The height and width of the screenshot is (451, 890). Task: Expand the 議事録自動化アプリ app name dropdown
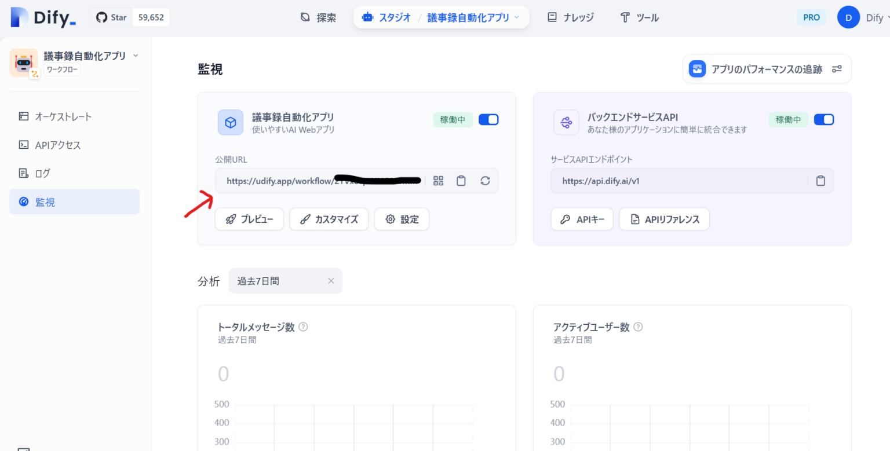(x=135, y=56)
